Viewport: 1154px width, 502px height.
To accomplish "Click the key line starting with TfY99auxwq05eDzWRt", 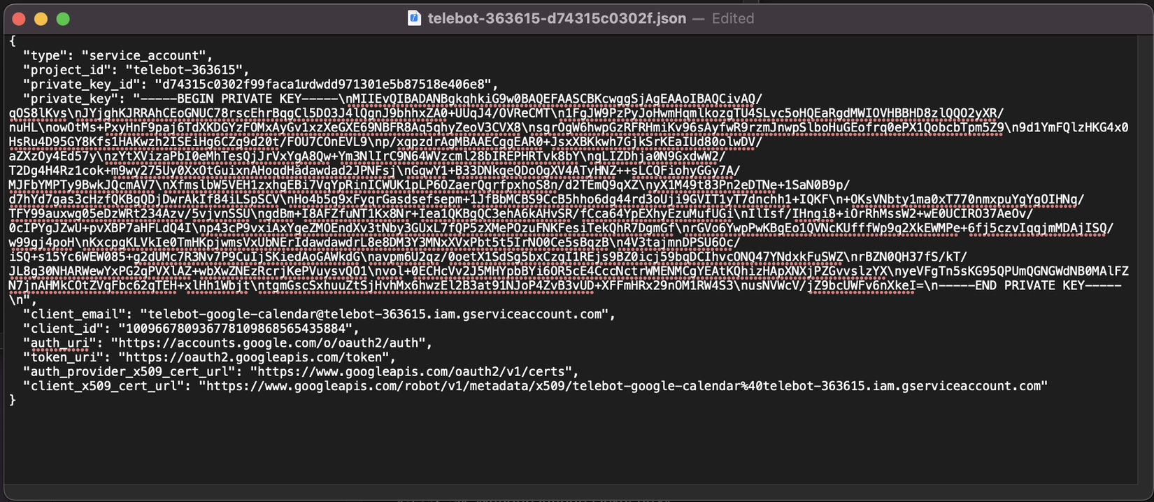I will tap(521, 214).
